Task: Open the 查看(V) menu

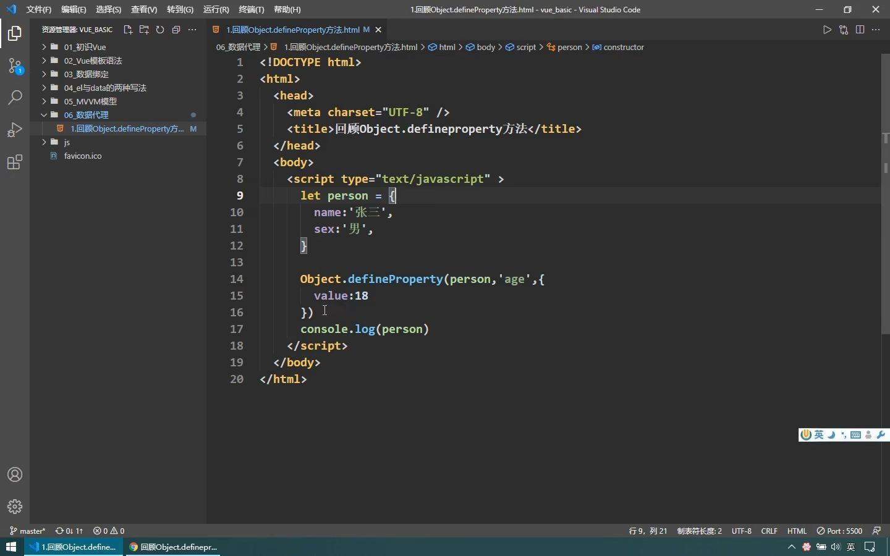Action: (143, 9)
